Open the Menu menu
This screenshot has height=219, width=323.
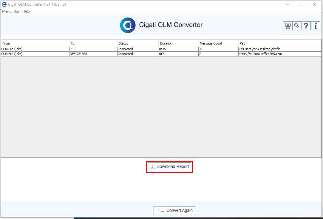7,11
